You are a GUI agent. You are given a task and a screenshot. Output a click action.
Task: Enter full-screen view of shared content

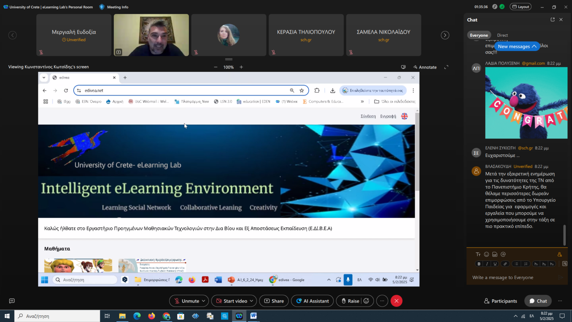tap(446, 67)
